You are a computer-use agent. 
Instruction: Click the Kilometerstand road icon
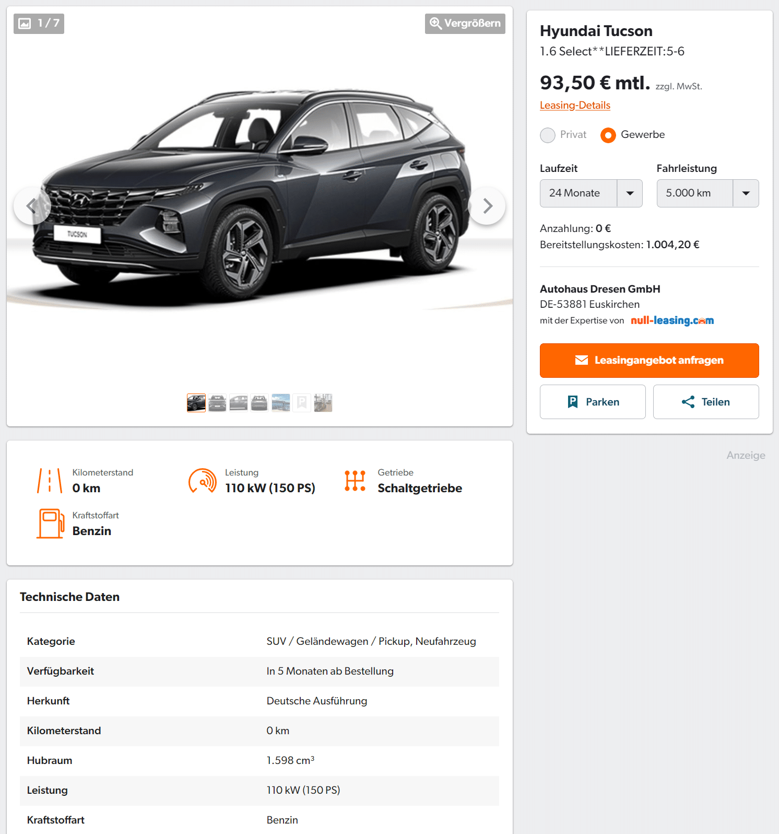(x=50, y=481)
